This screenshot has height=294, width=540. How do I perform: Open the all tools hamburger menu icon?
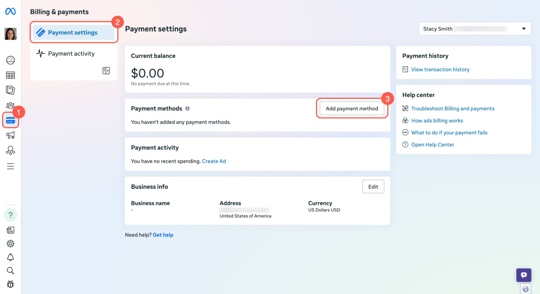[x=11, y=166]
